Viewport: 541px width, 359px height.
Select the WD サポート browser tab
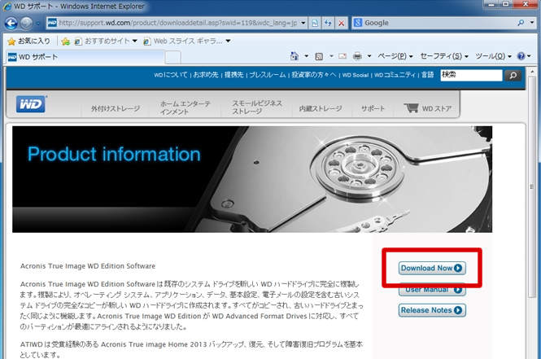pyautogui.click(x=85, y=57)
